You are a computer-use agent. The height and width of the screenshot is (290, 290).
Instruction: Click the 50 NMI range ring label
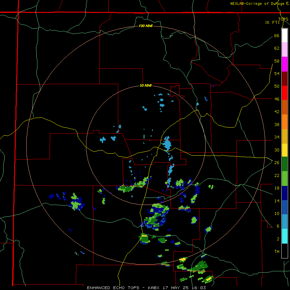pyautogui.click(x=146, y=85)
